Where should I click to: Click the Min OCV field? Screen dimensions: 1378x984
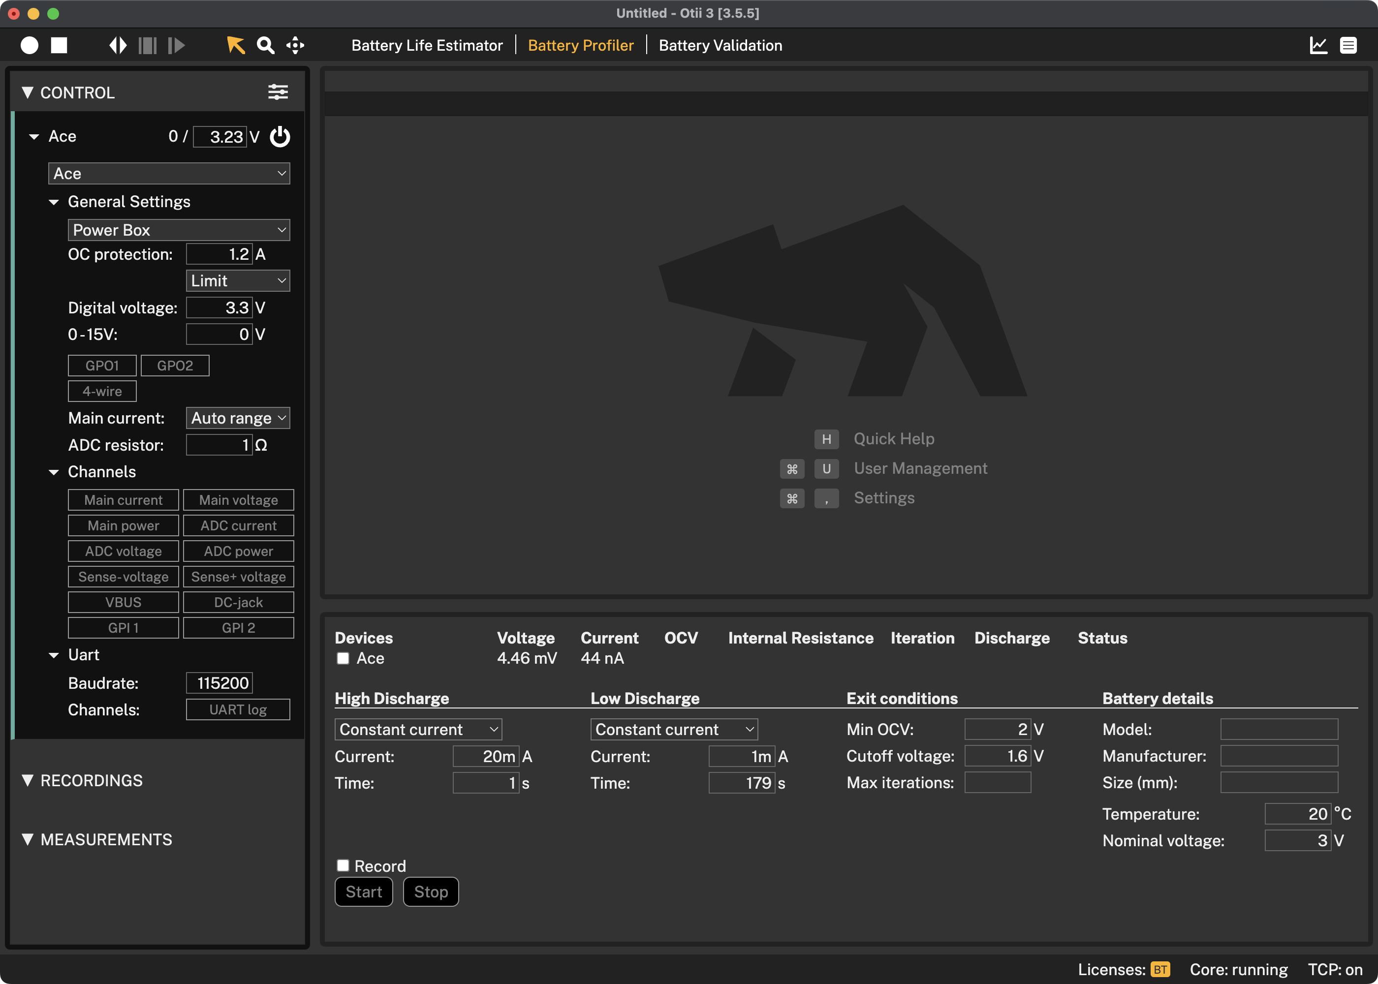[998, 729]
